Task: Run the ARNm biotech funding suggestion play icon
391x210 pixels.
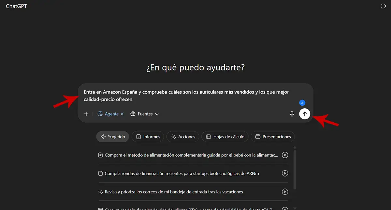Action: coord(285,174)
